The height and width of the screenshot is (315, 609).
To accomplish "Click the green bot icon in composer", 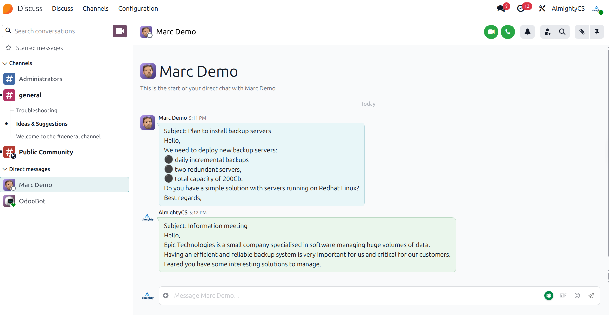I will coord(549,295).
